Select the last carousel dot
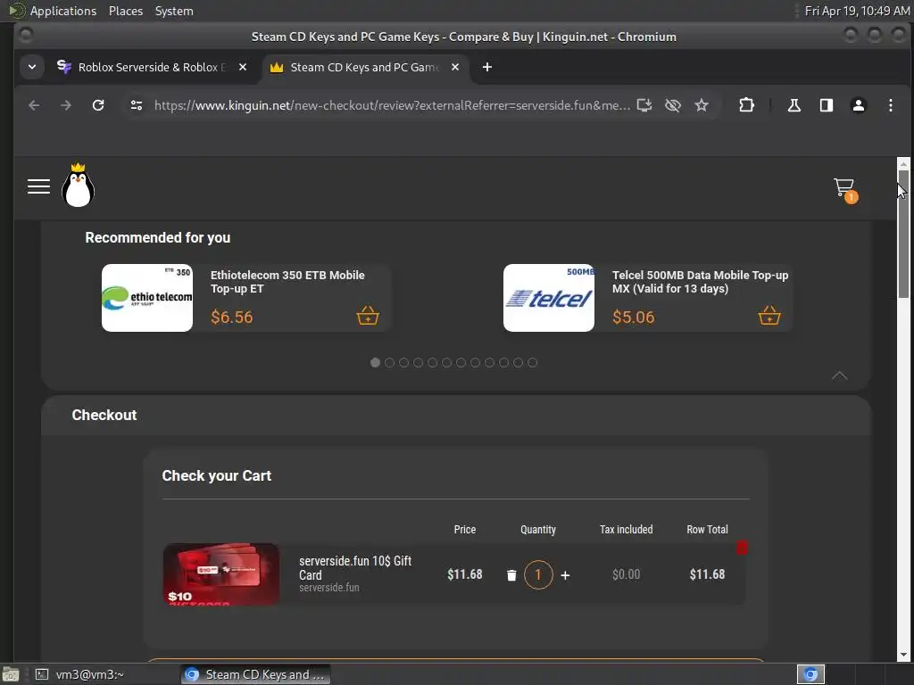914x685 pixels. (x=532, y=362)
